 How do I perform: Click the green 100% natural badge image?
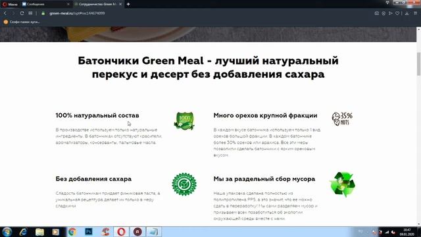[184, 121]
